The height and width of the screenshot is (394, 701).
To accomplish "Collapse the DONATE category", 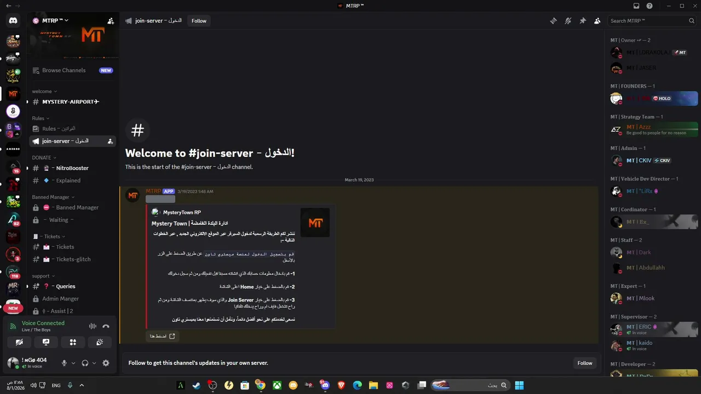I will point(44,158).
